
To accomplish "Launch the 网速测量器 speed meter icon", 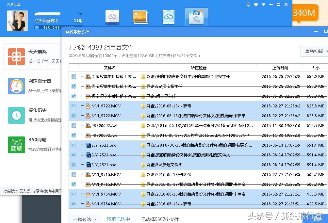I will [16, 86].
